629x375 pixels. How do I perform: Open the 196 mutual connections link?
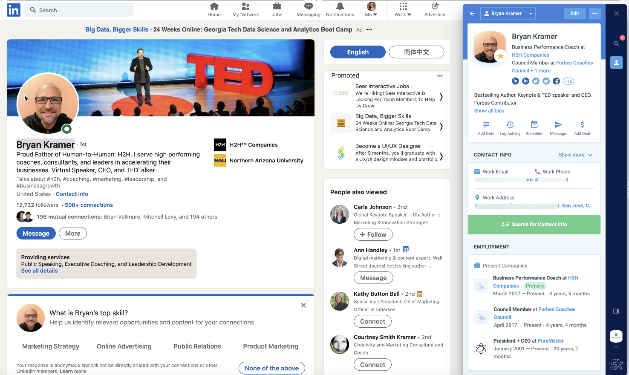[x=127, y=217]
